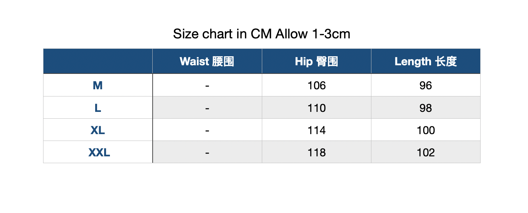
Task: Select the Length 长度 column header
Action: pyautogui.click(x=426, y=61)
